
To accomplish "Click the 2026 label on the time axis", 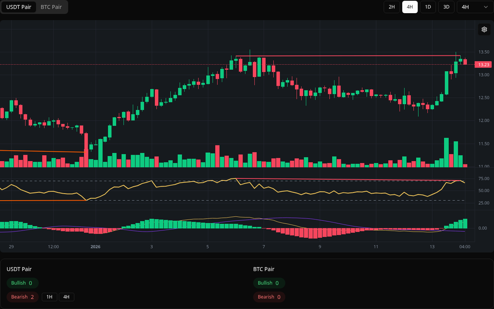I will [x=96, y=247].
